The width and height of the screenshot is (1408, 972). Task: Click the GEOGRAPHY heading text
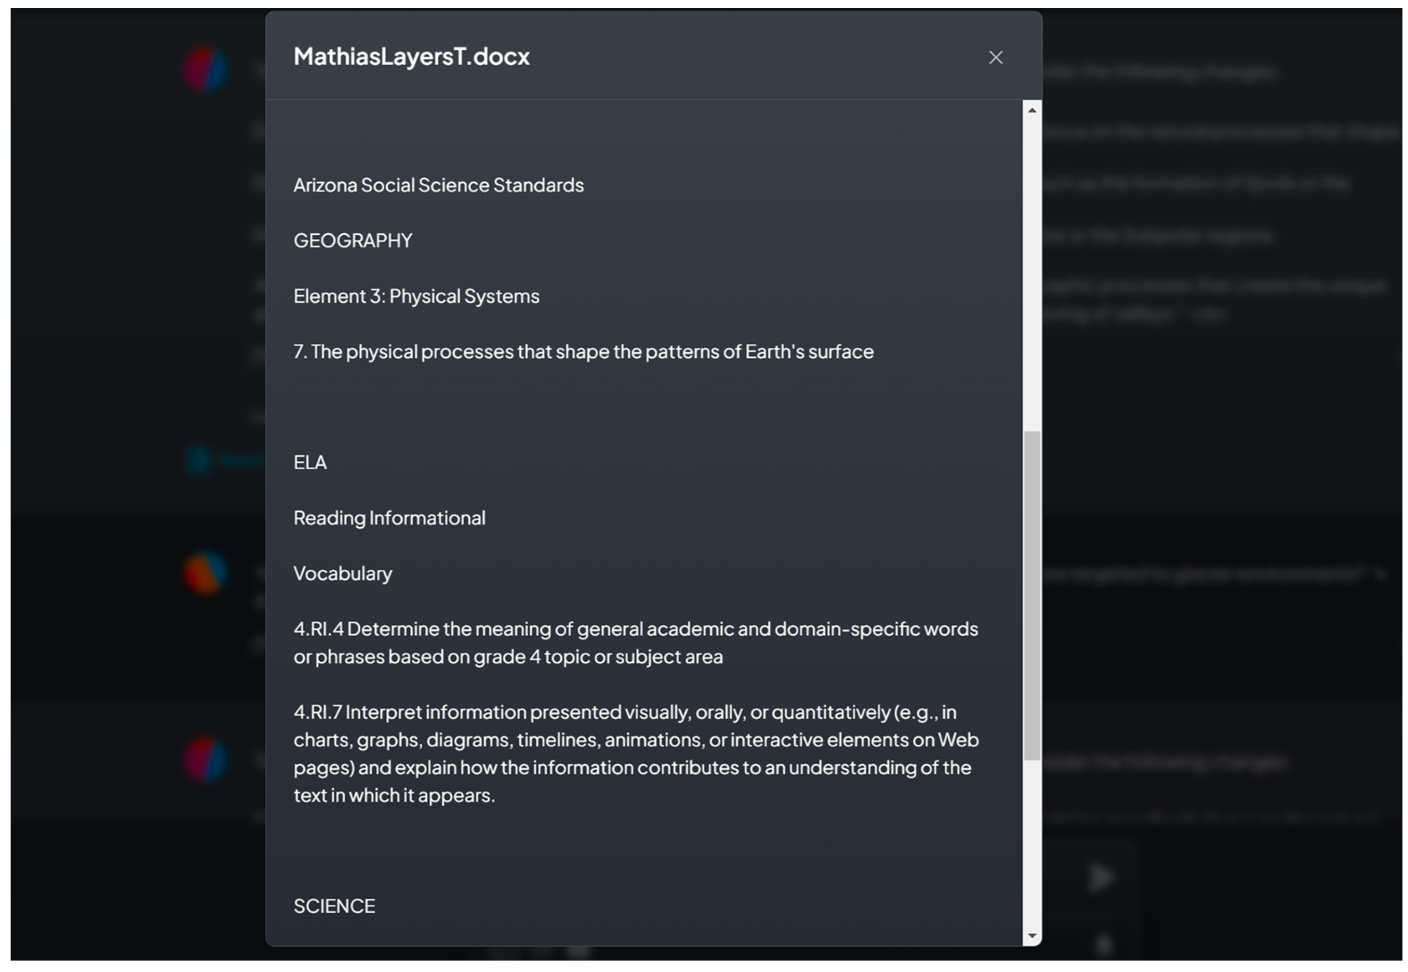click(x=353, y=241)
